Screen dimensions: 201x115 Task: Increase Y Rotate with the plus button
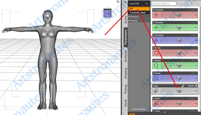[196, 66]
